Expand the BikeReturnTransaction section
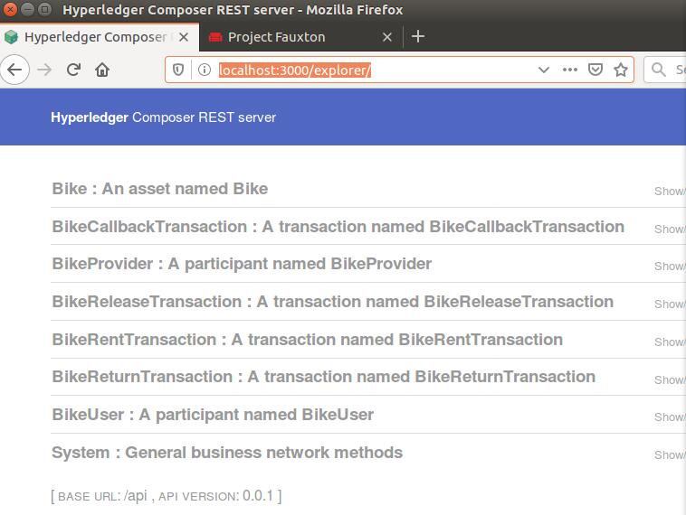 (323, 377)
